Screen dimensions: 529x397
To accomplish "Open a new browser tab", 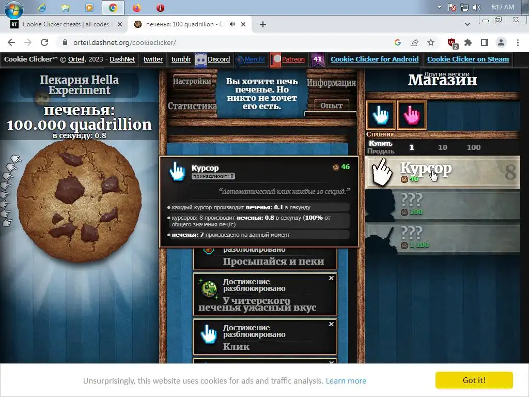I will [263, 24].
